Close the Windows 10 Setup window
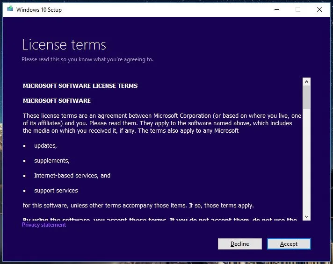The image size is (333, 264). (x=319, y=9)
